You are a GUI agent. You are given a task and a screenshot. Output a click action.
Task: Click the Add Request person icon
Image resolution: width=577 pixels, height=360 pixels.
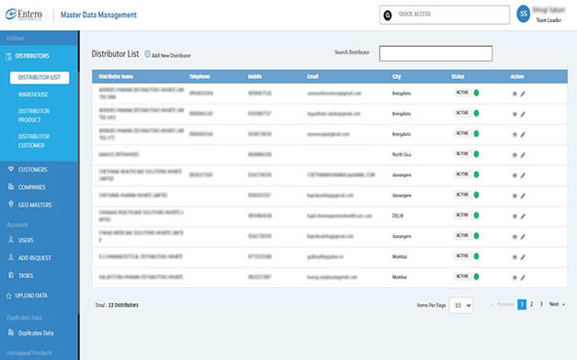pos(11,257)
